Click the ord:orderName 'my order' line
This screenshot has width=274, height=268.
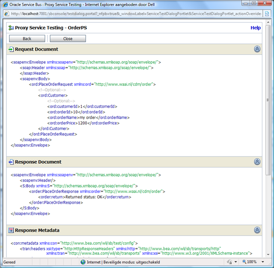click(x=89, y=118)
